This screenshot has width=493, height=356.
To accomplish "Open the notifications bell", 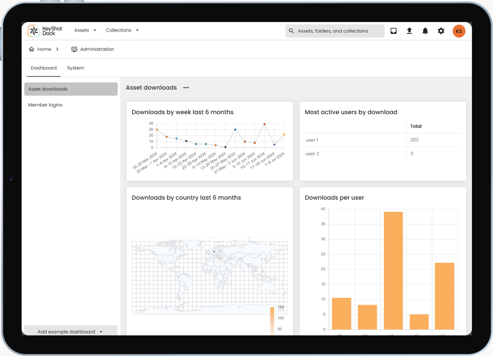I will 425,31.
